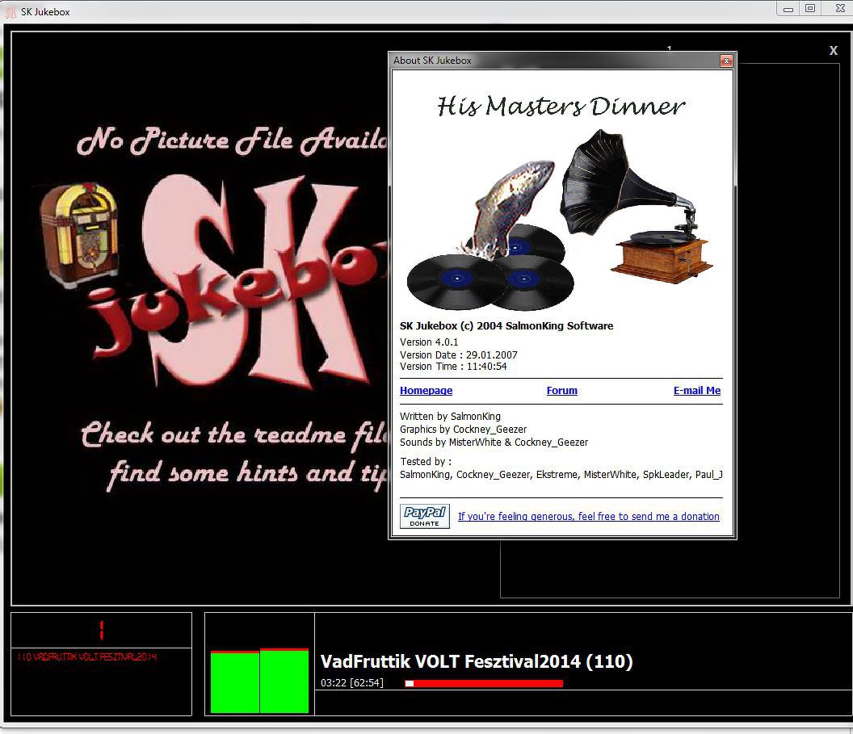Close the About SK Jukebox dialog
This screenshot has width=853, height=734.
pos(726,61)
